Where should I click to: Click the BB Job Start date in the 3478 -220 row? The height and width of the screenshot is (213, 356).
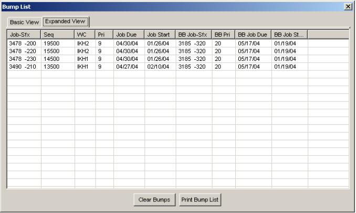290,51
